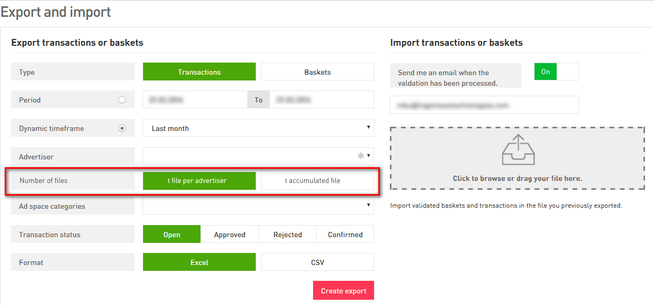Image resolution: width=654 pixels, height=305 pixels.
Task: Click the notification email address field
Action: tap(485, 105)
